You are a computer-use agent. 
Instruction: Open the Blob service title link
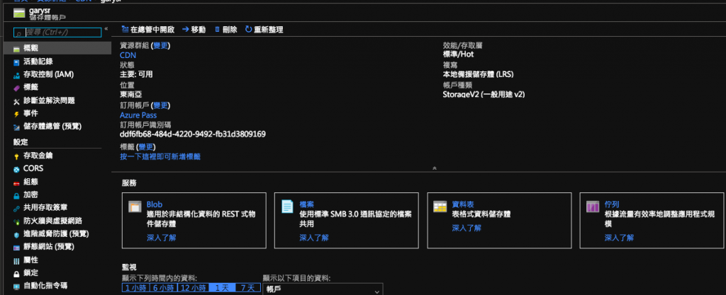click(x=154, y=204)
